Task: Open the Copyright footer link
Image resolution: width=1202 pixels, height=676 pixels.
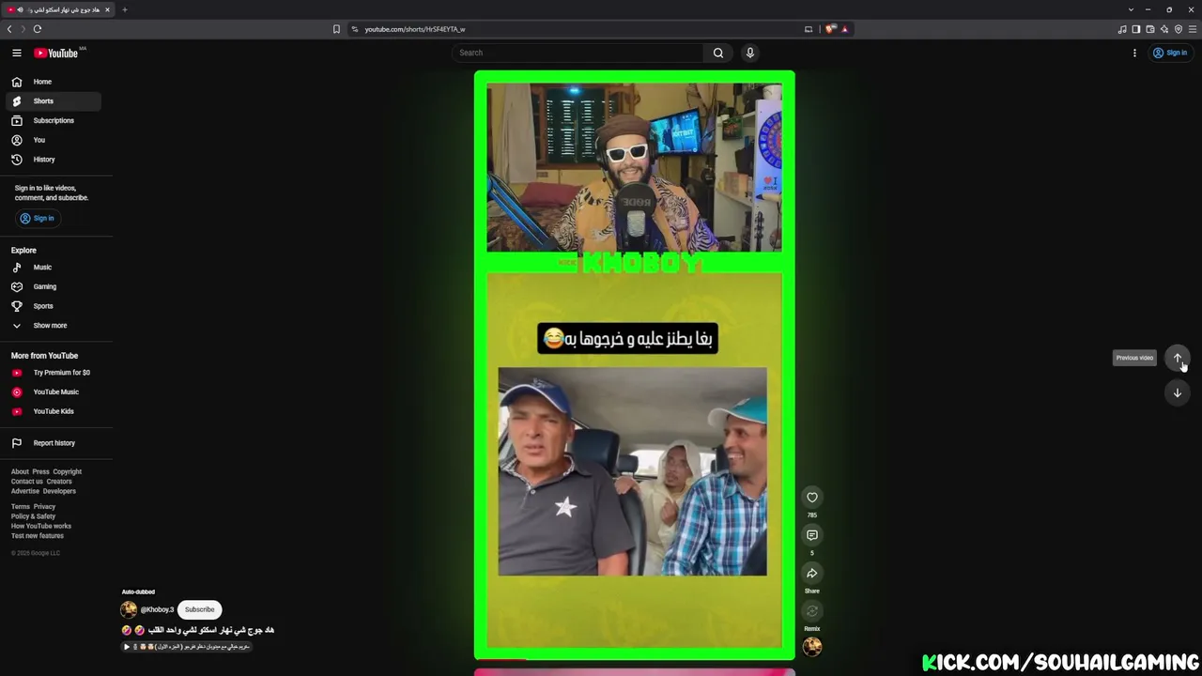Action: [x=67, y=472]
